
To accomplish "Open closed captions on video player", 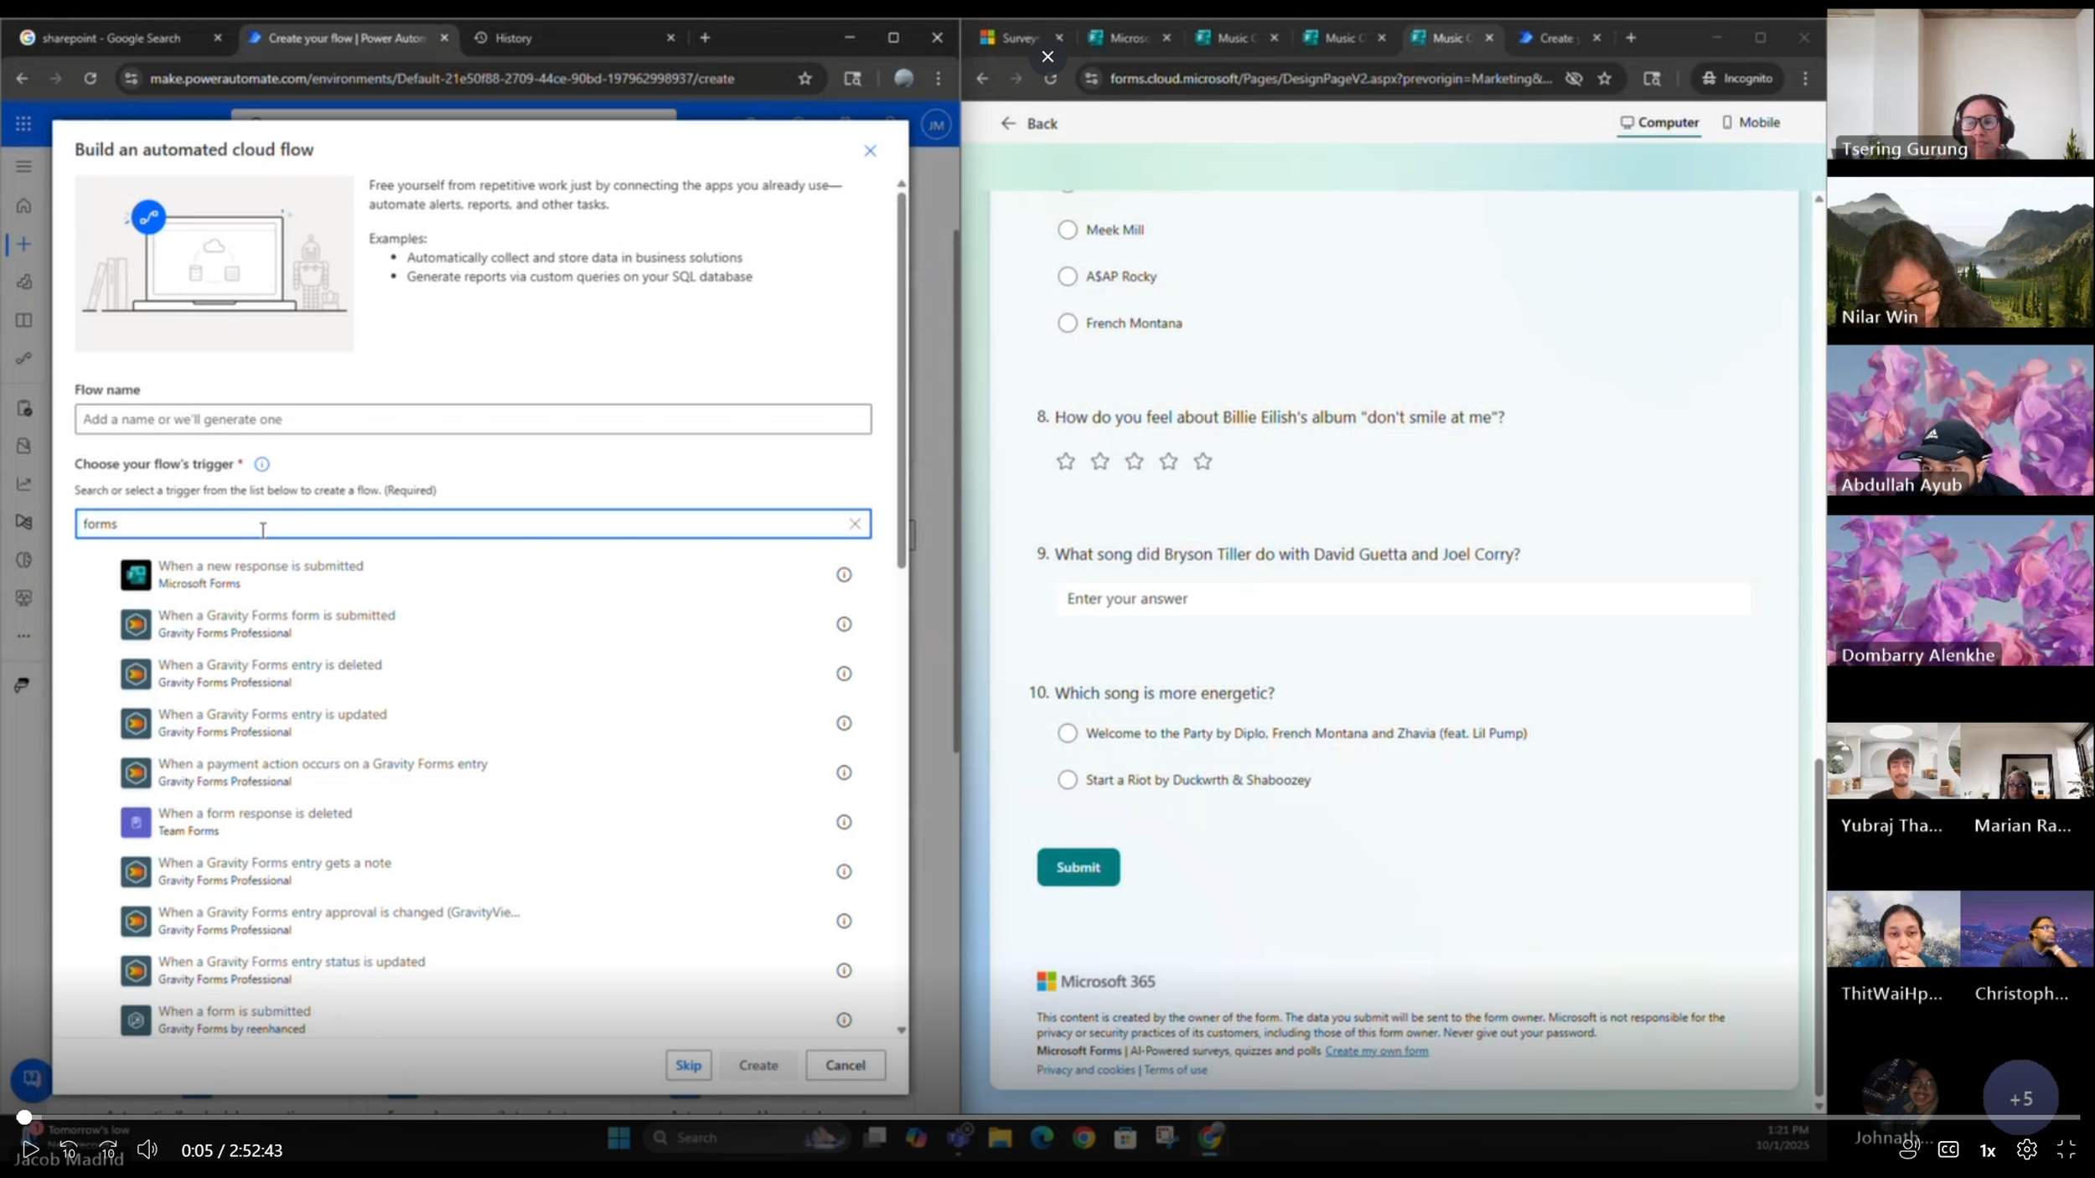I will (x=1948, y=1150).
